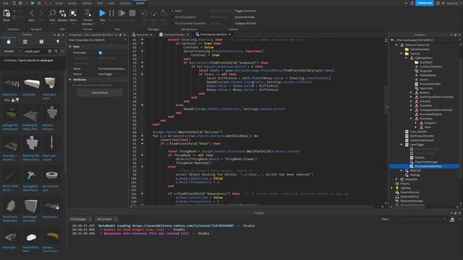Click Toggle Comment action
The image size is (463, 260).
[x=245, y=11]
